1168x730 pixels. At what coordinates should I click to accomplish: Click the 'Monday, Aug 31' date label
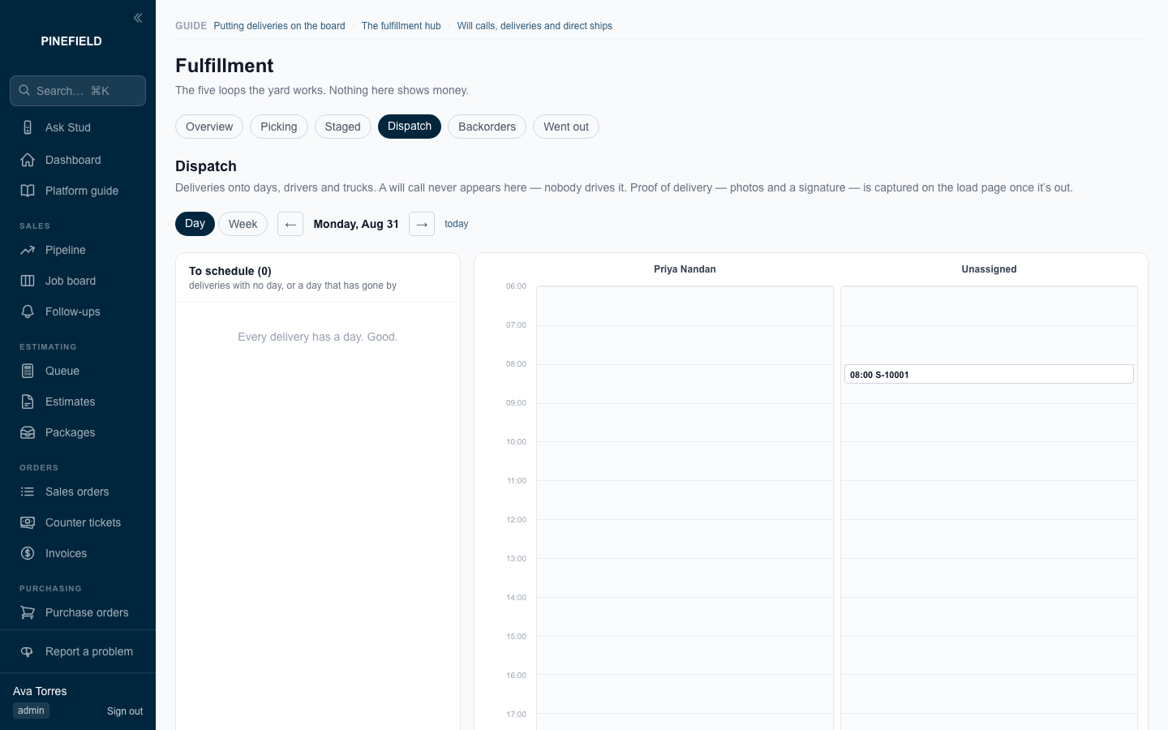tap(356, 224)
